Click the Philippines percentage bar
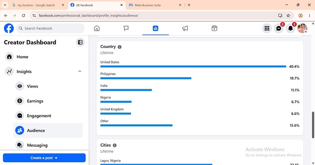This screenshot has height=165, width=315. [x=146, y=78]
